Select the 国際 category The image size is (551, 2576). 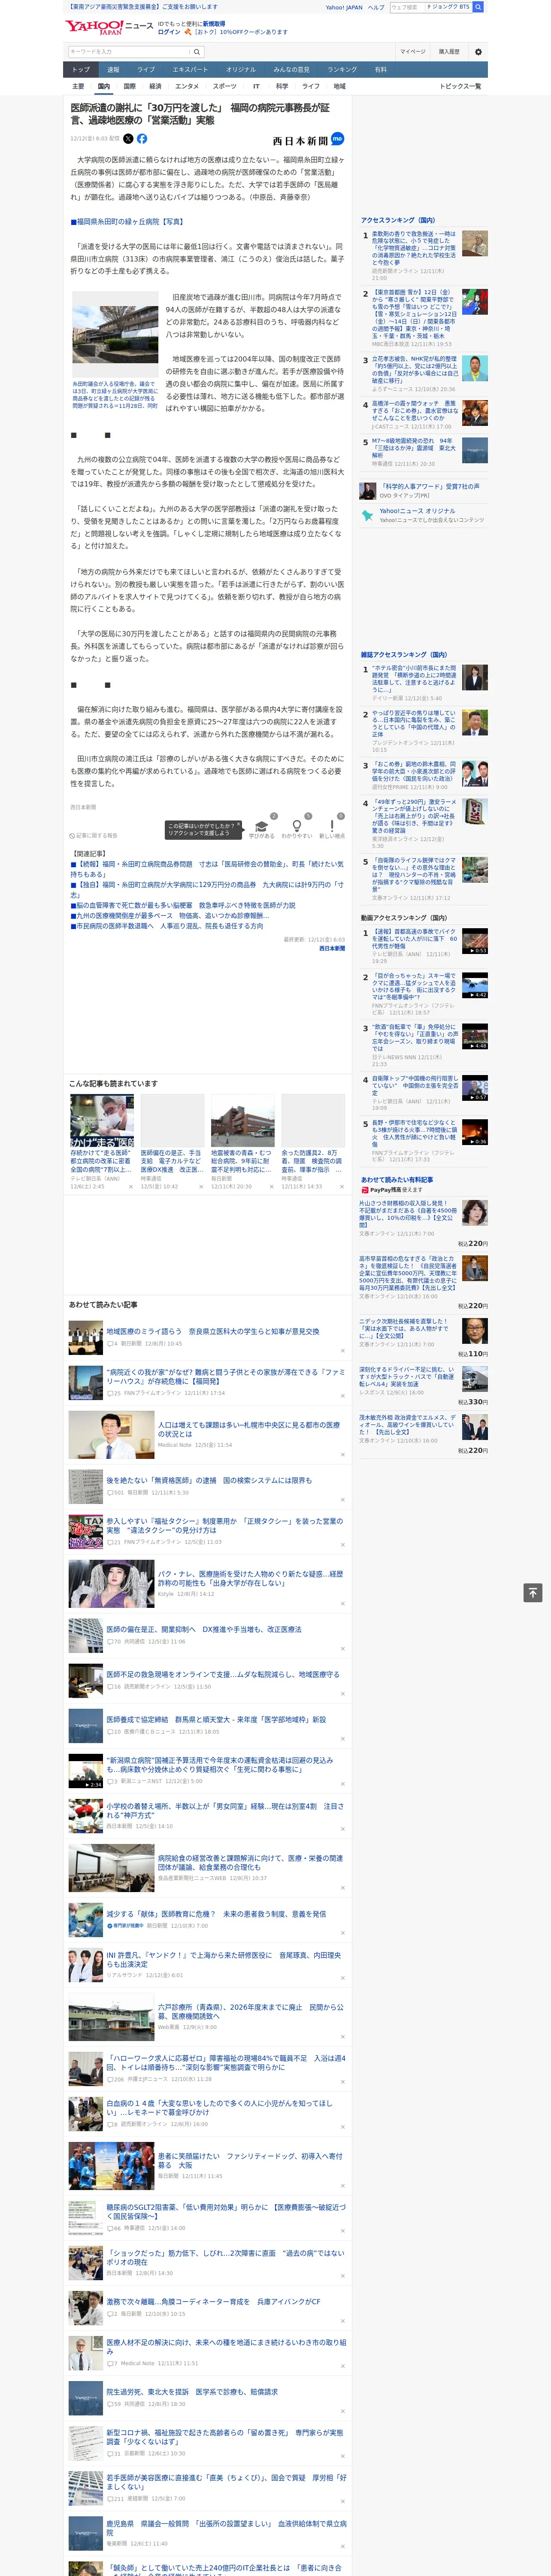tap(129, 86)
